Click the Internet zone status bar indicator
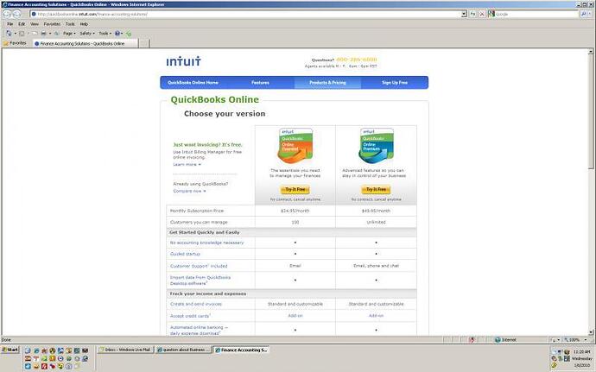This screenshot has width=596, height=372. [x=505, y=340]
